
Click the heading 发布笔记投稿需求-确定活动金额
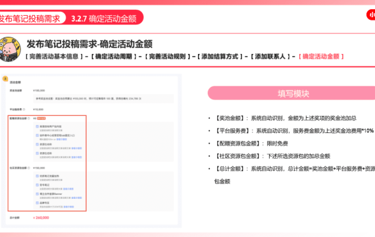89,44
